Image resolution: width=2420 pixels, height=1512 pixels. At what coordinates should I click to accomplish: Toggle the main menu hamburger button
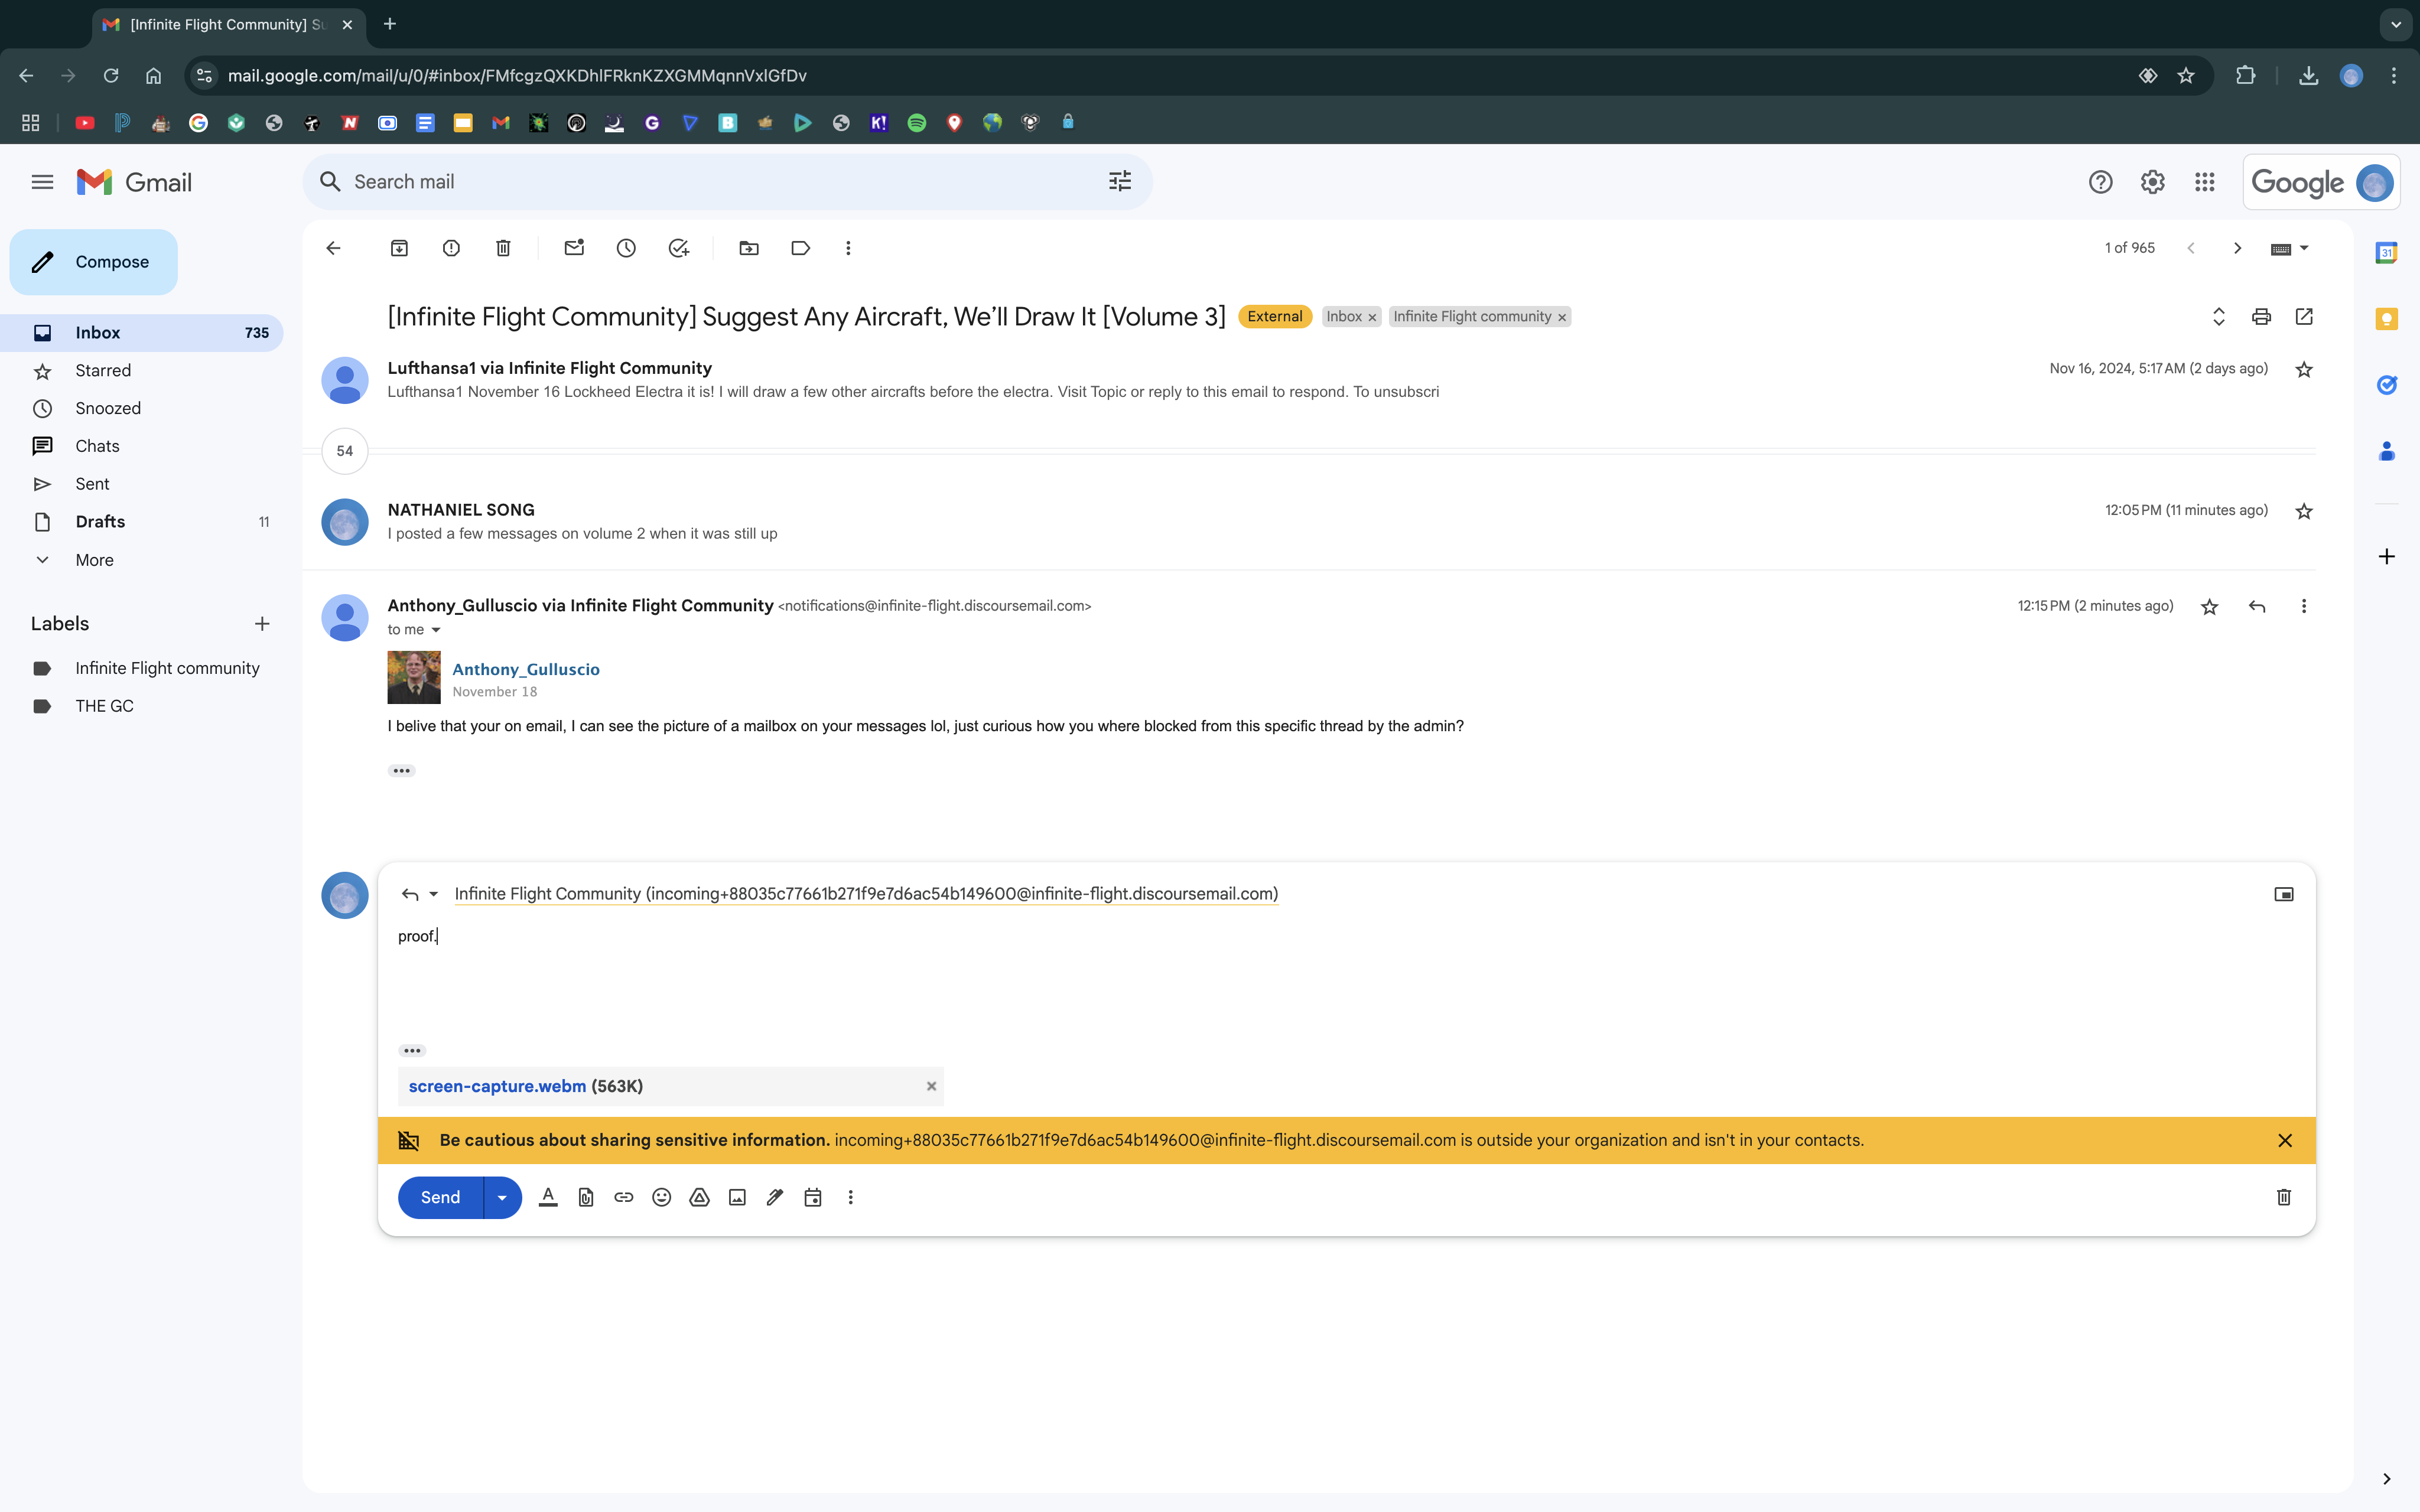pyautogui.click(x=42, y=182)
